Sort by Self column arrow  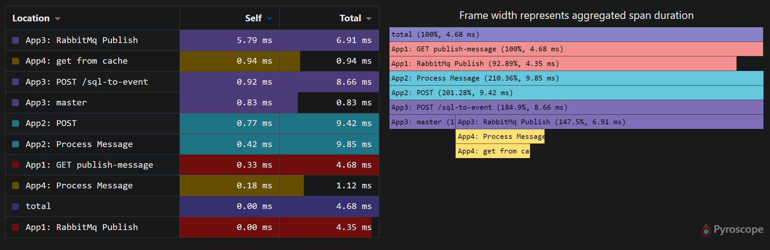tap(270, 19)
